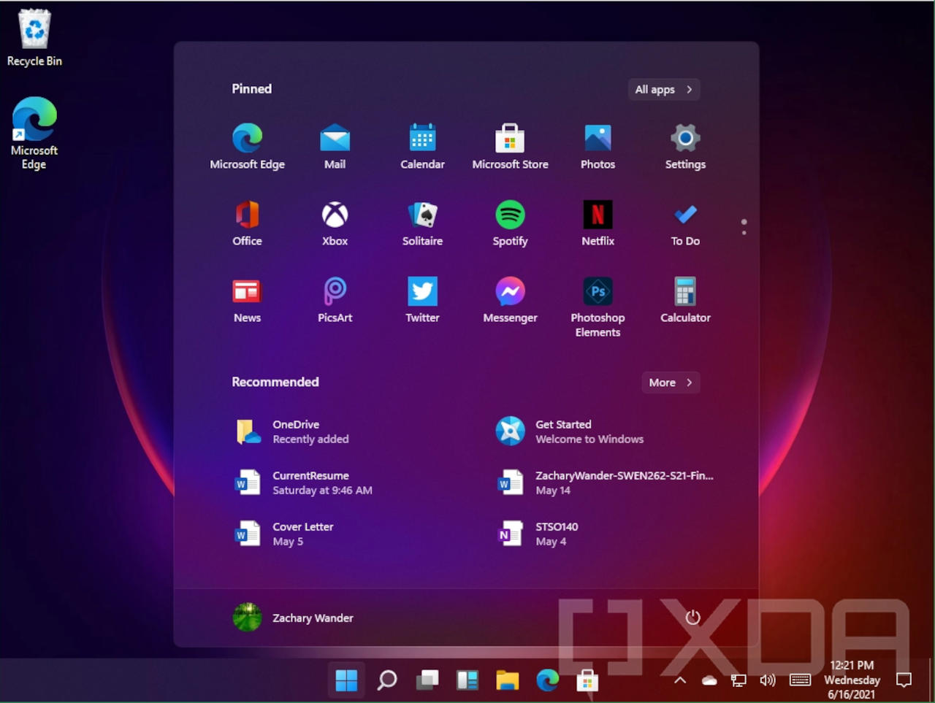Open the touch keyboard tray icon
The height and width of the screenshot is (703, 935).
(800, 680)
